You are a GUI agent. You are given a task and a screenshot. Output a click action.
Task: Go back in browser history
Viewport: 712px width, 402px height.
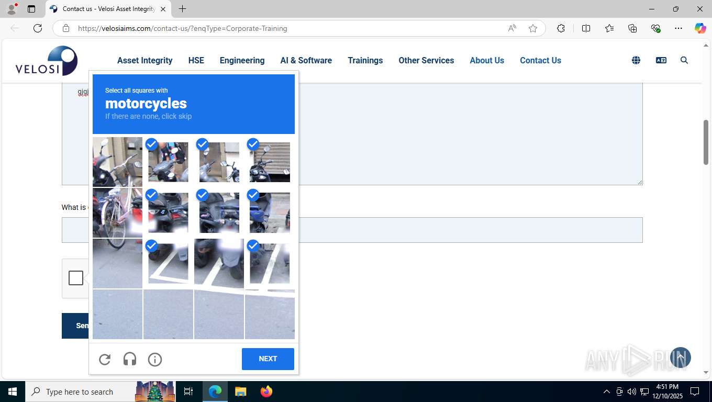(15, 28)
